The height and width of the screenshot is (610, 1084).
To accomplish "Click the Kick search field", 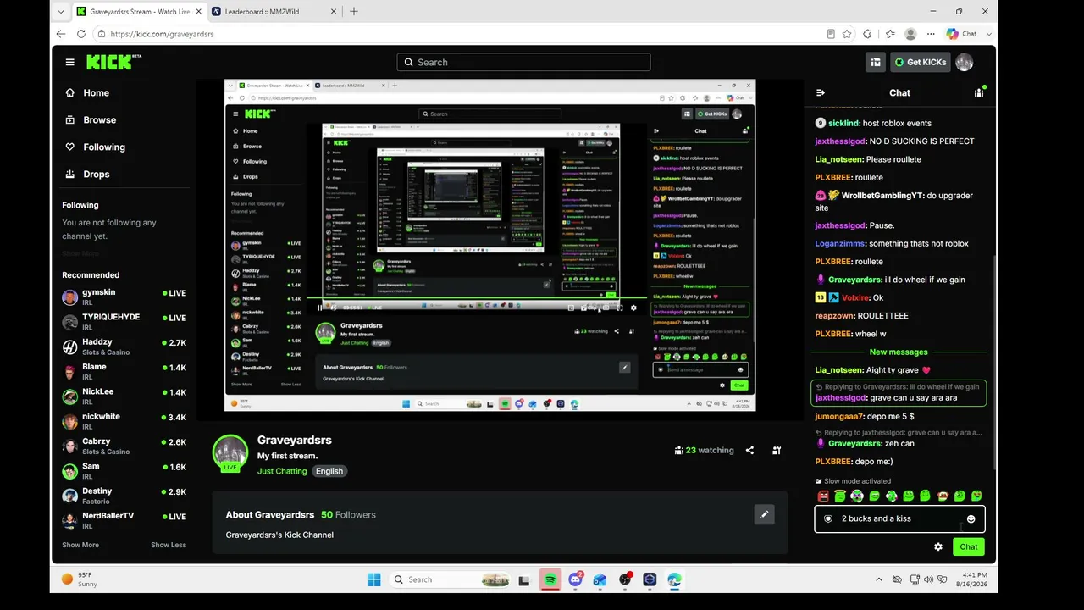I will (x=523, y=62).
